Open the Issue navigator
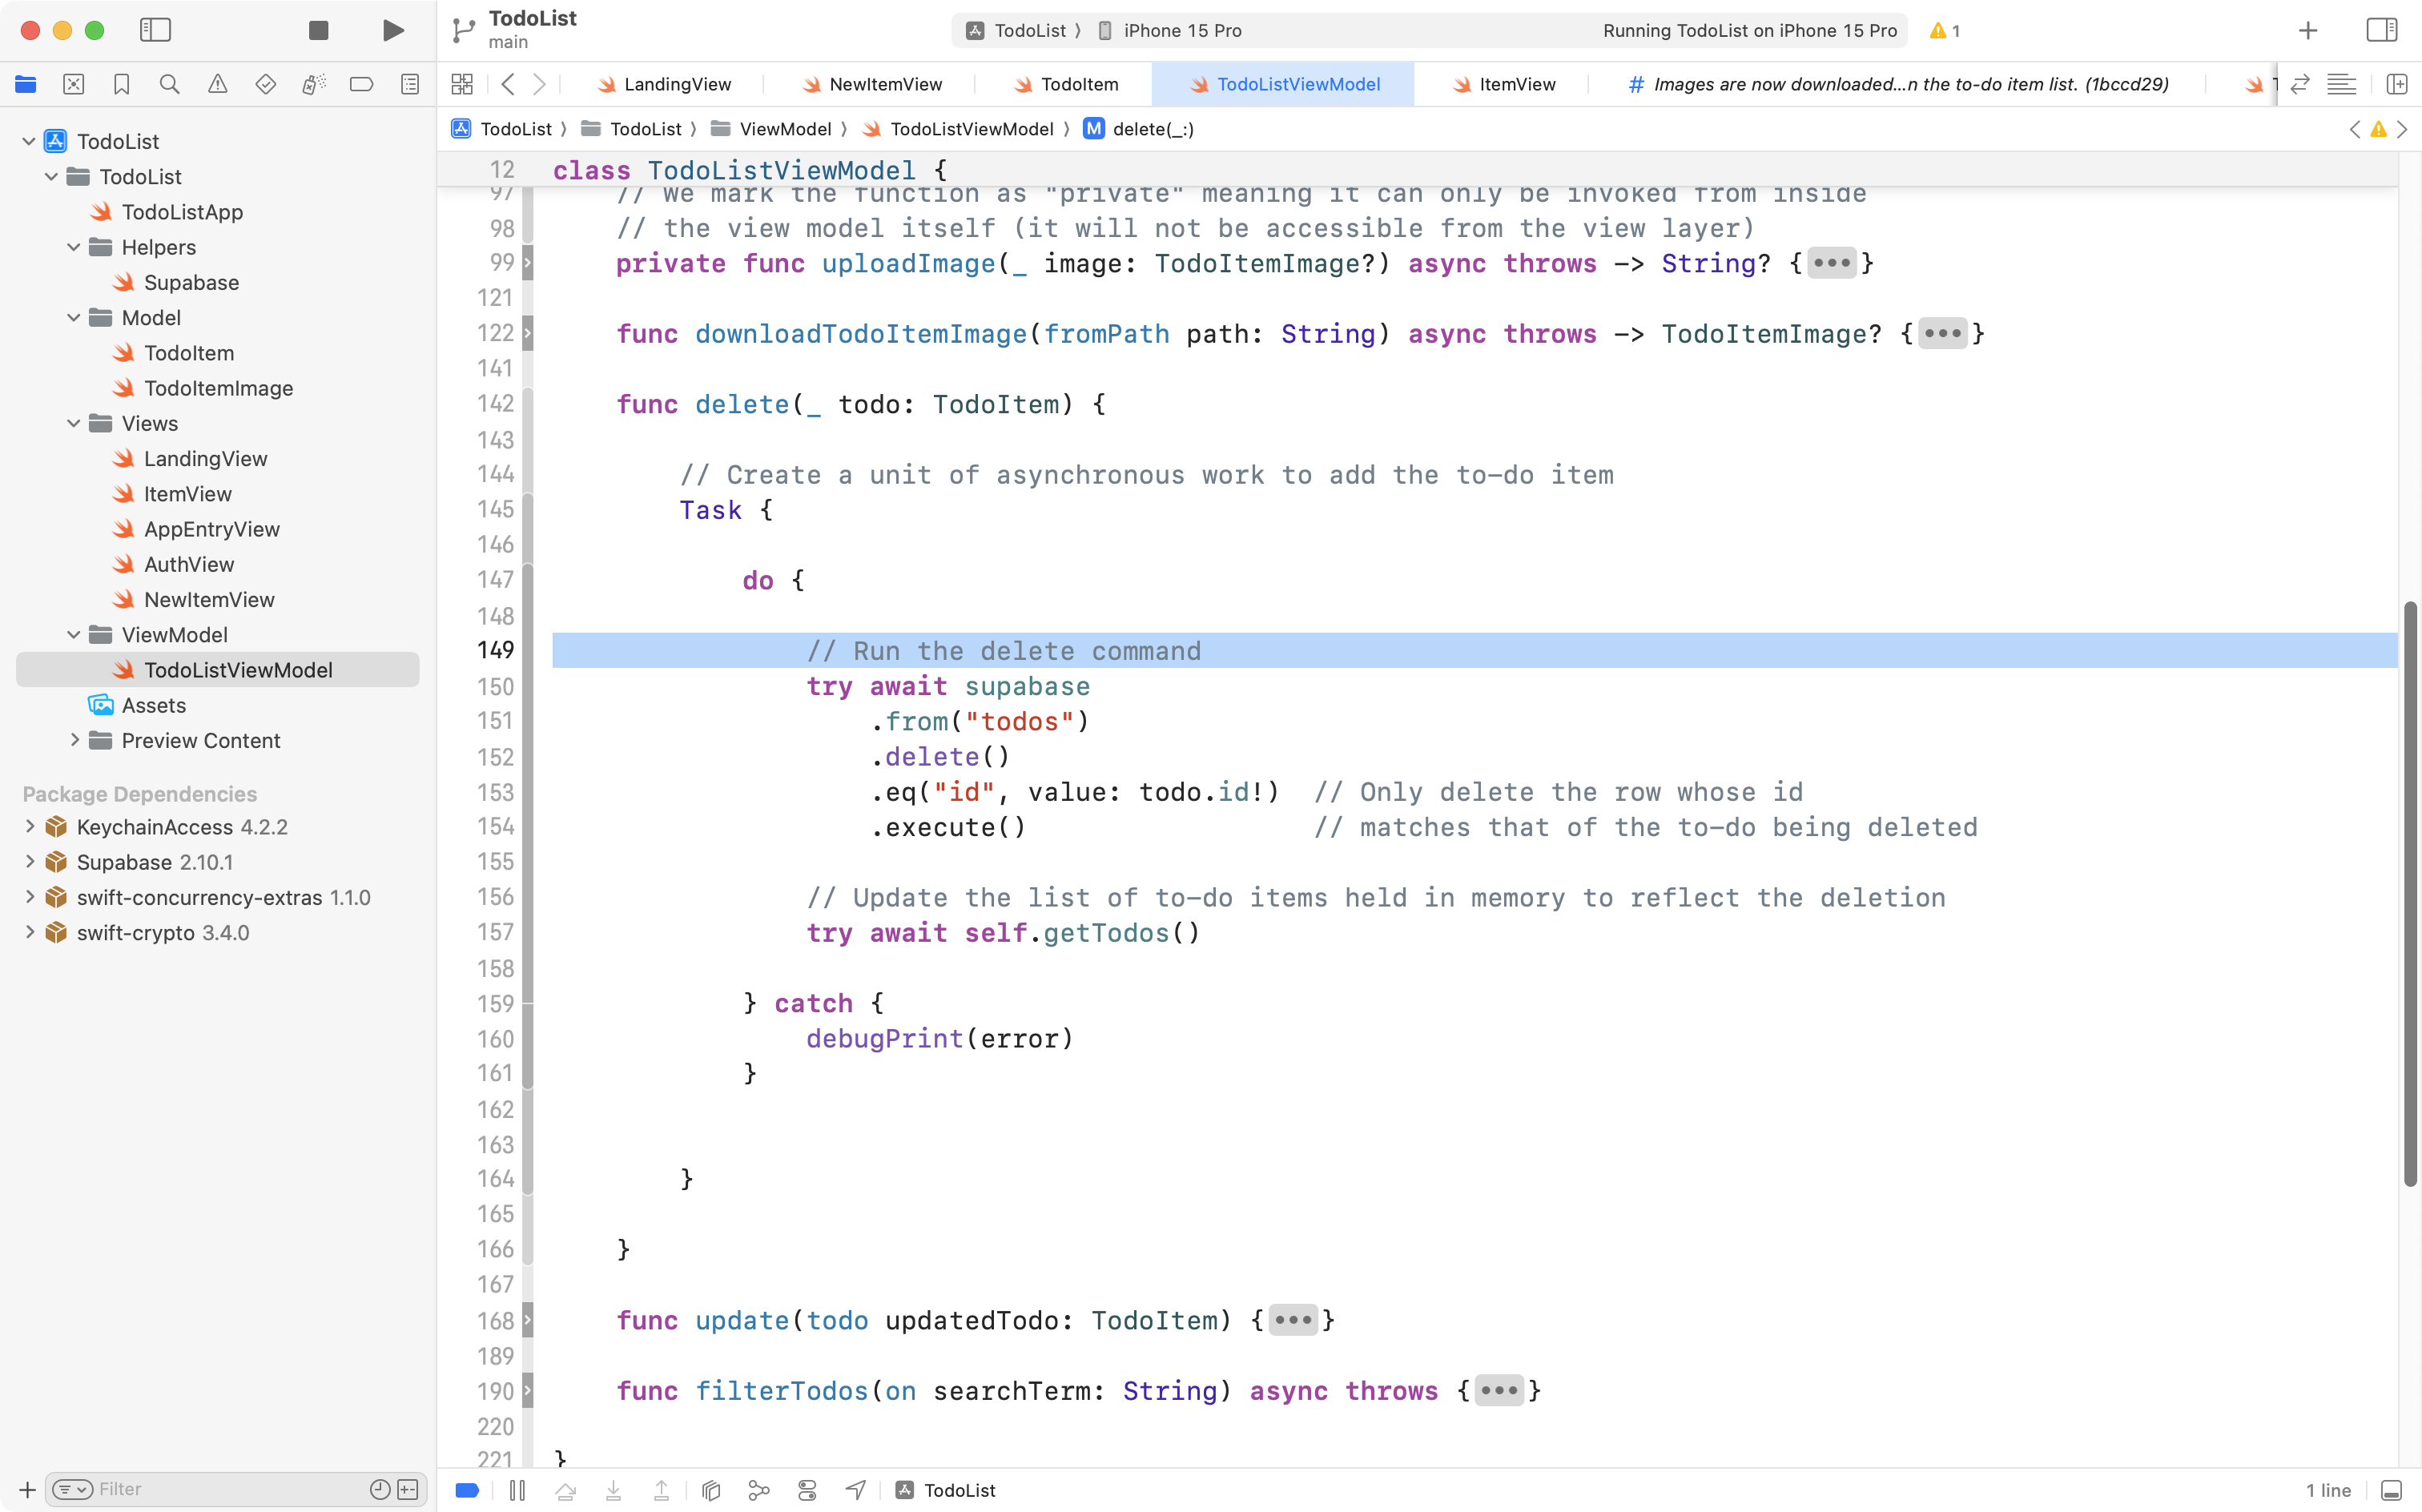Image resolution: width=2422 pixels, height=1512 pixels. 217,84
